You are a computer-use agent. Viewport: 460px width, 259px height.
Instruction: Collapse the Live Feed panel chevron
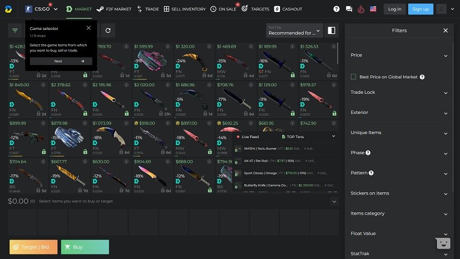pos(333,136)
